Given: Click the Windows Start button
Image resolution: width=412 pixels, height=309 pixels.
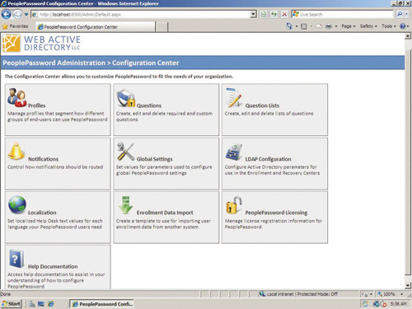Looking at the screenshot, I should coord(12,304).
